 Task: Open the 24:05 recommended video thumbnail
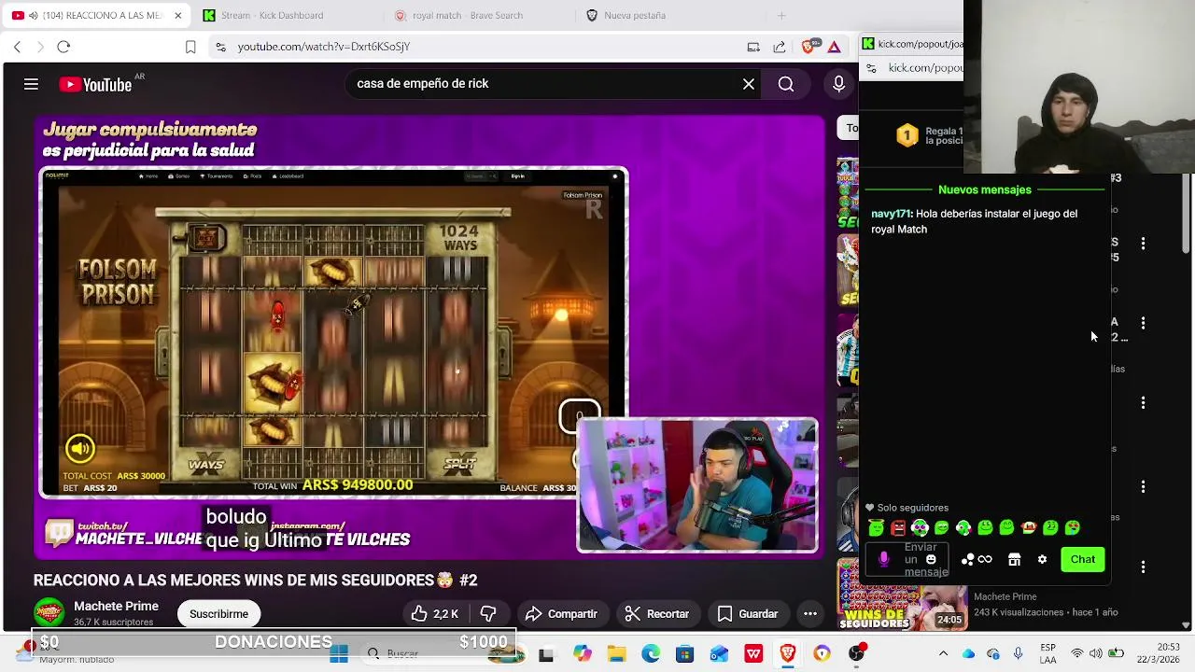click(x=901, y=607)
